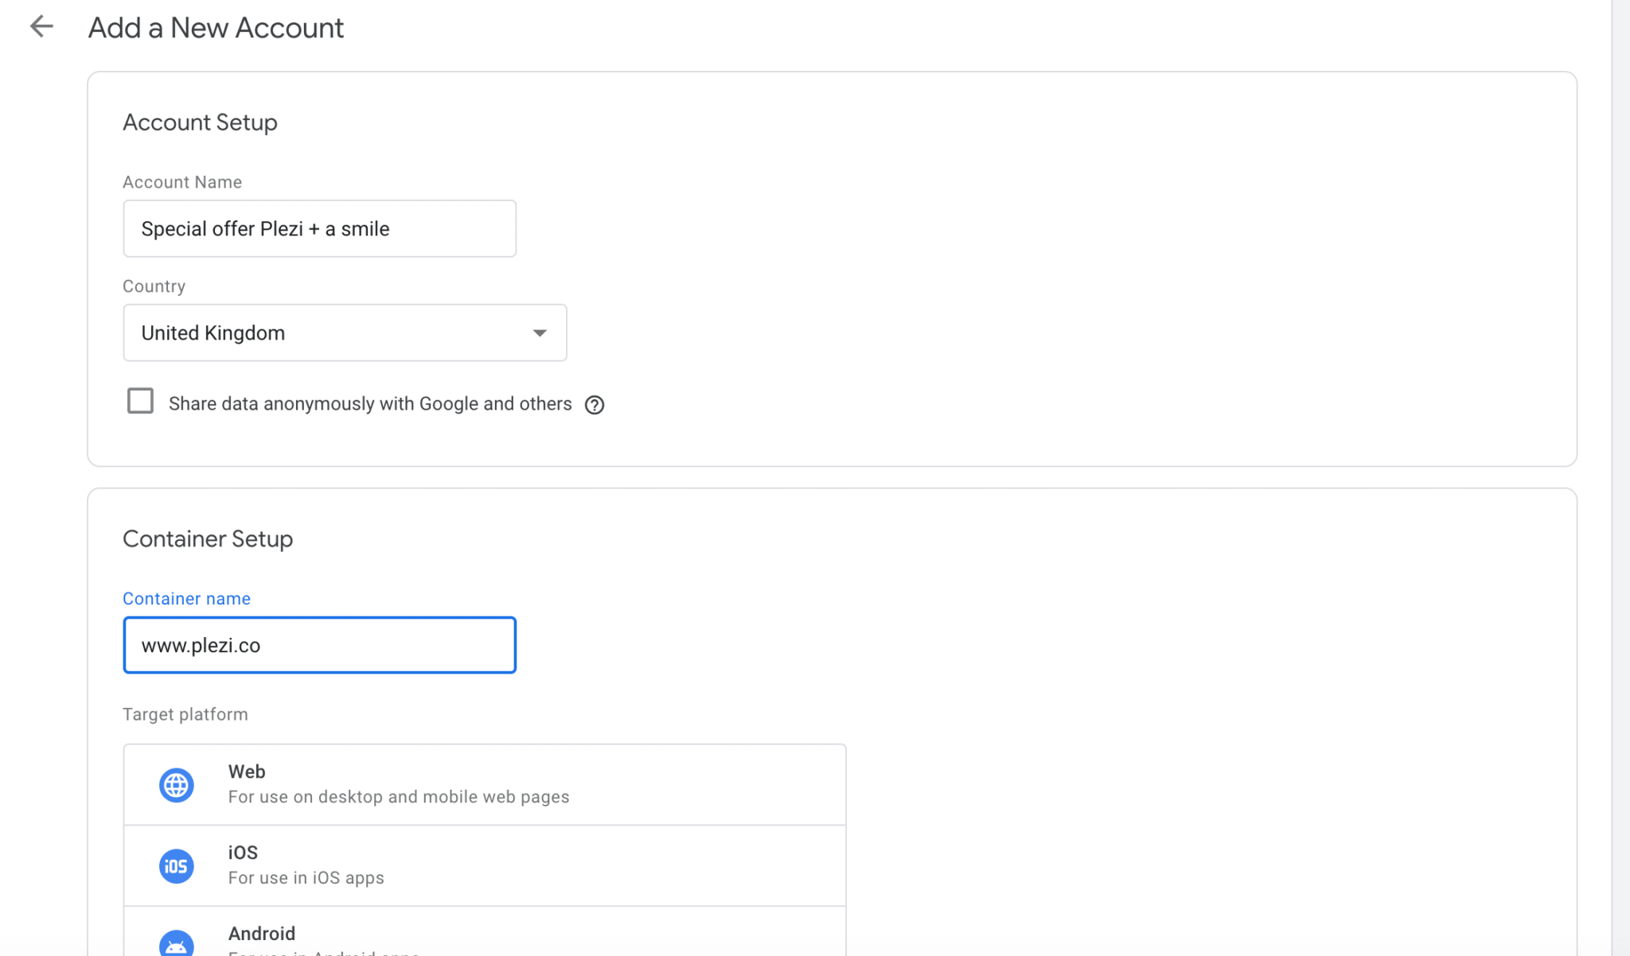Click 'Share data anonymously with Google and others' text
1630x956 pixels.
(x=370, y=404)
